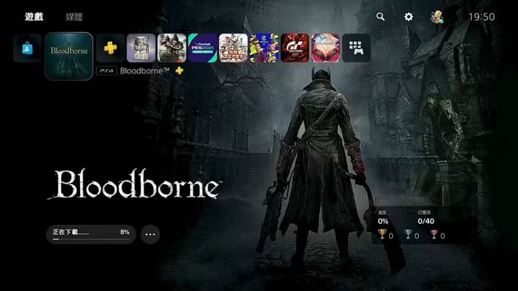Click the 19:50 clock
The width and height of the screenshot is (518, 291).
(482, 17)
